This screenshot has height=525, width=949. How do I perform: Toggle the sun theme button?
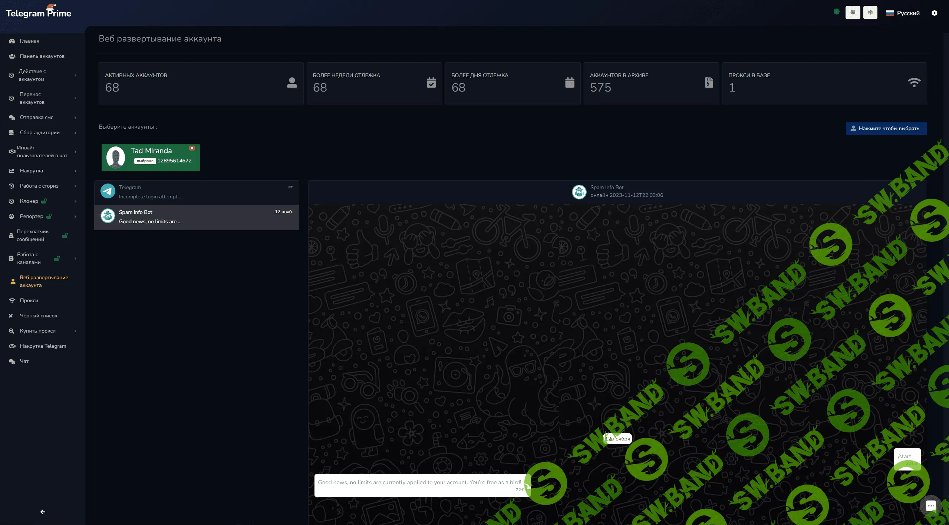pyautogui.click(x=853, y=12)
